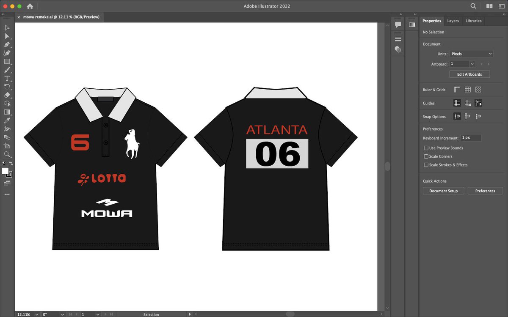Open the Units Pixels dropdown
The height and width of the screenshot is (317, 508).
(x=471, y=54)
